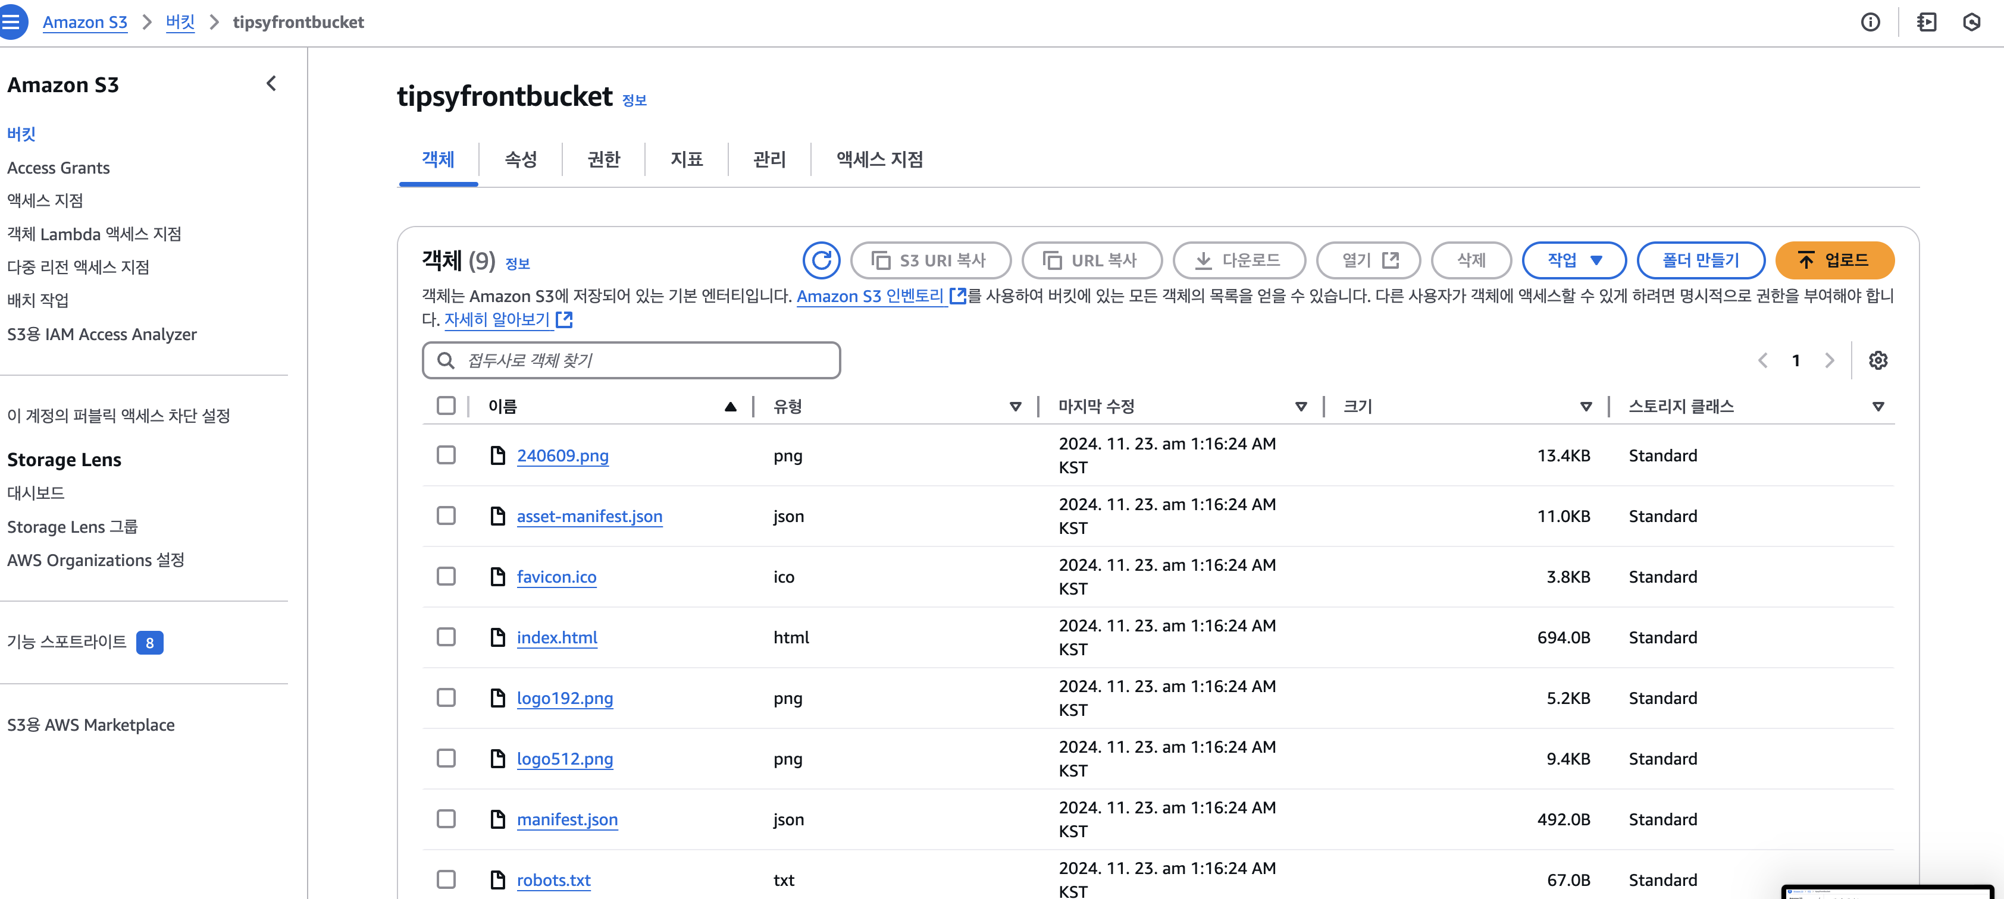
Task: Click the info circle icon top right
Action: [1870, 22]
